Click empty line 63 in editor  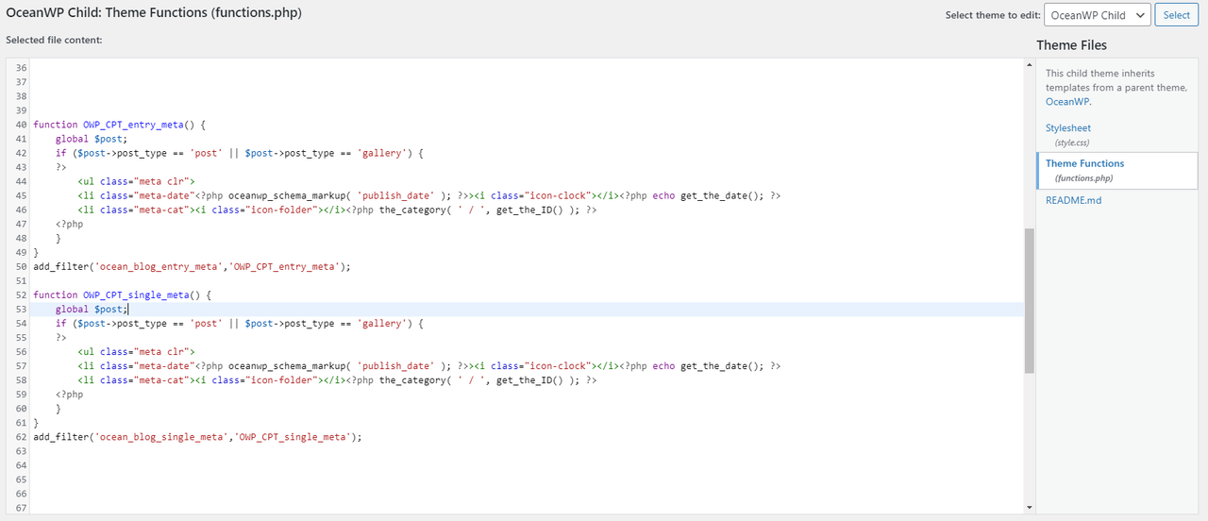coord(528,451)
